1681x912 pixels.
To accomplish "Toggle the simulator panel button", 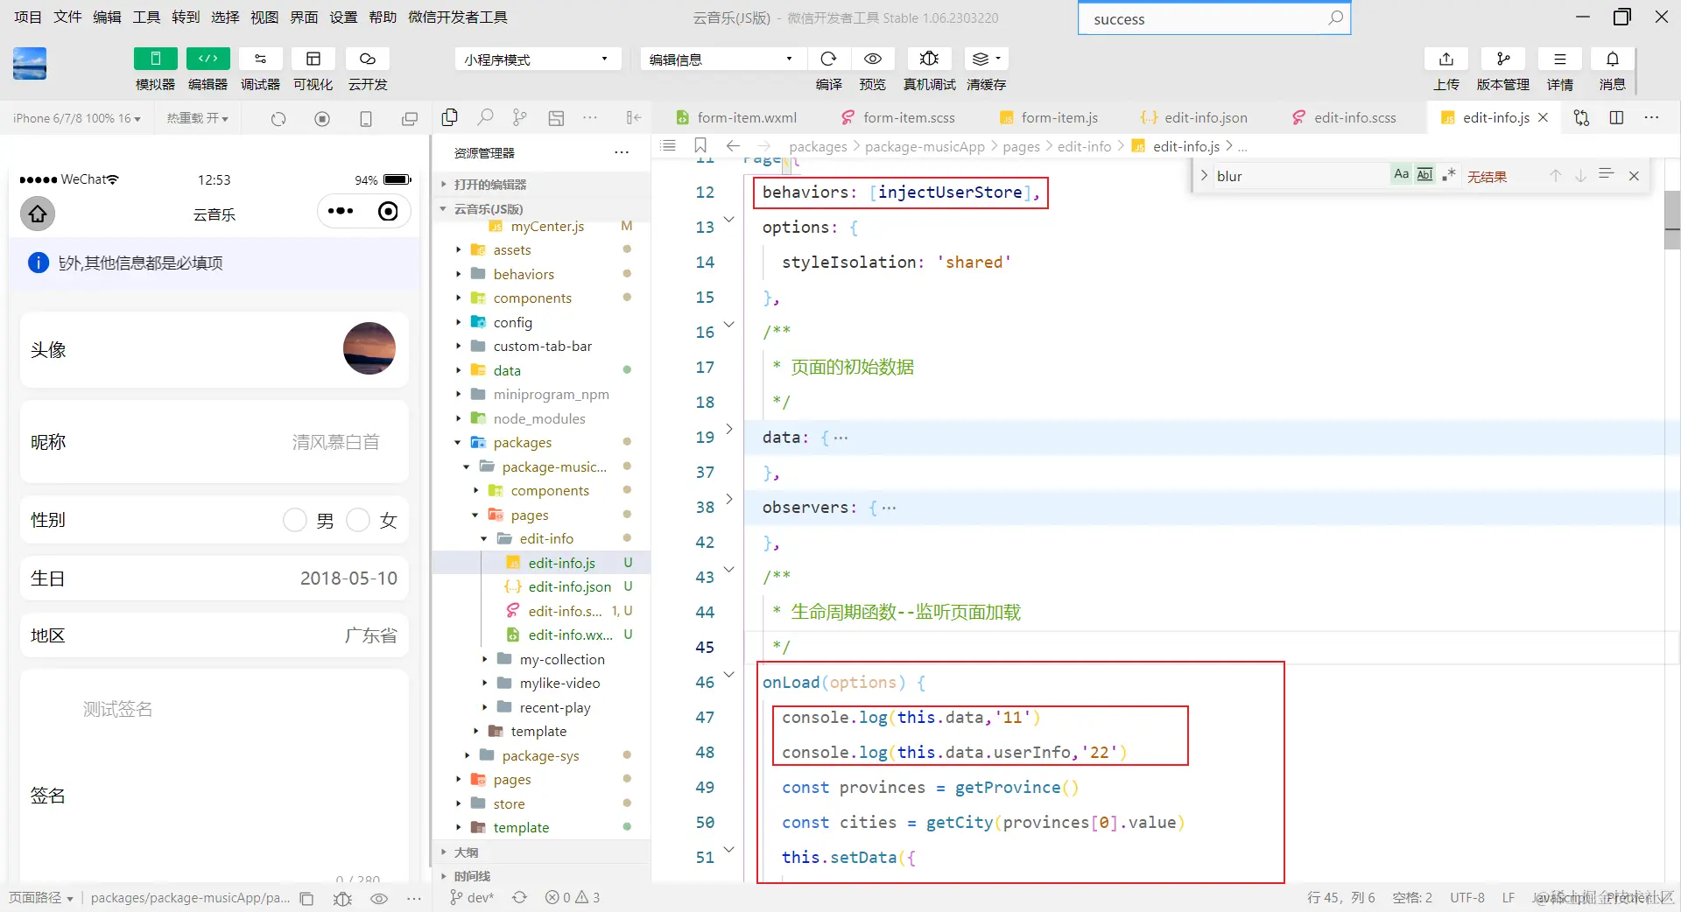I will (x=155, y=59).
